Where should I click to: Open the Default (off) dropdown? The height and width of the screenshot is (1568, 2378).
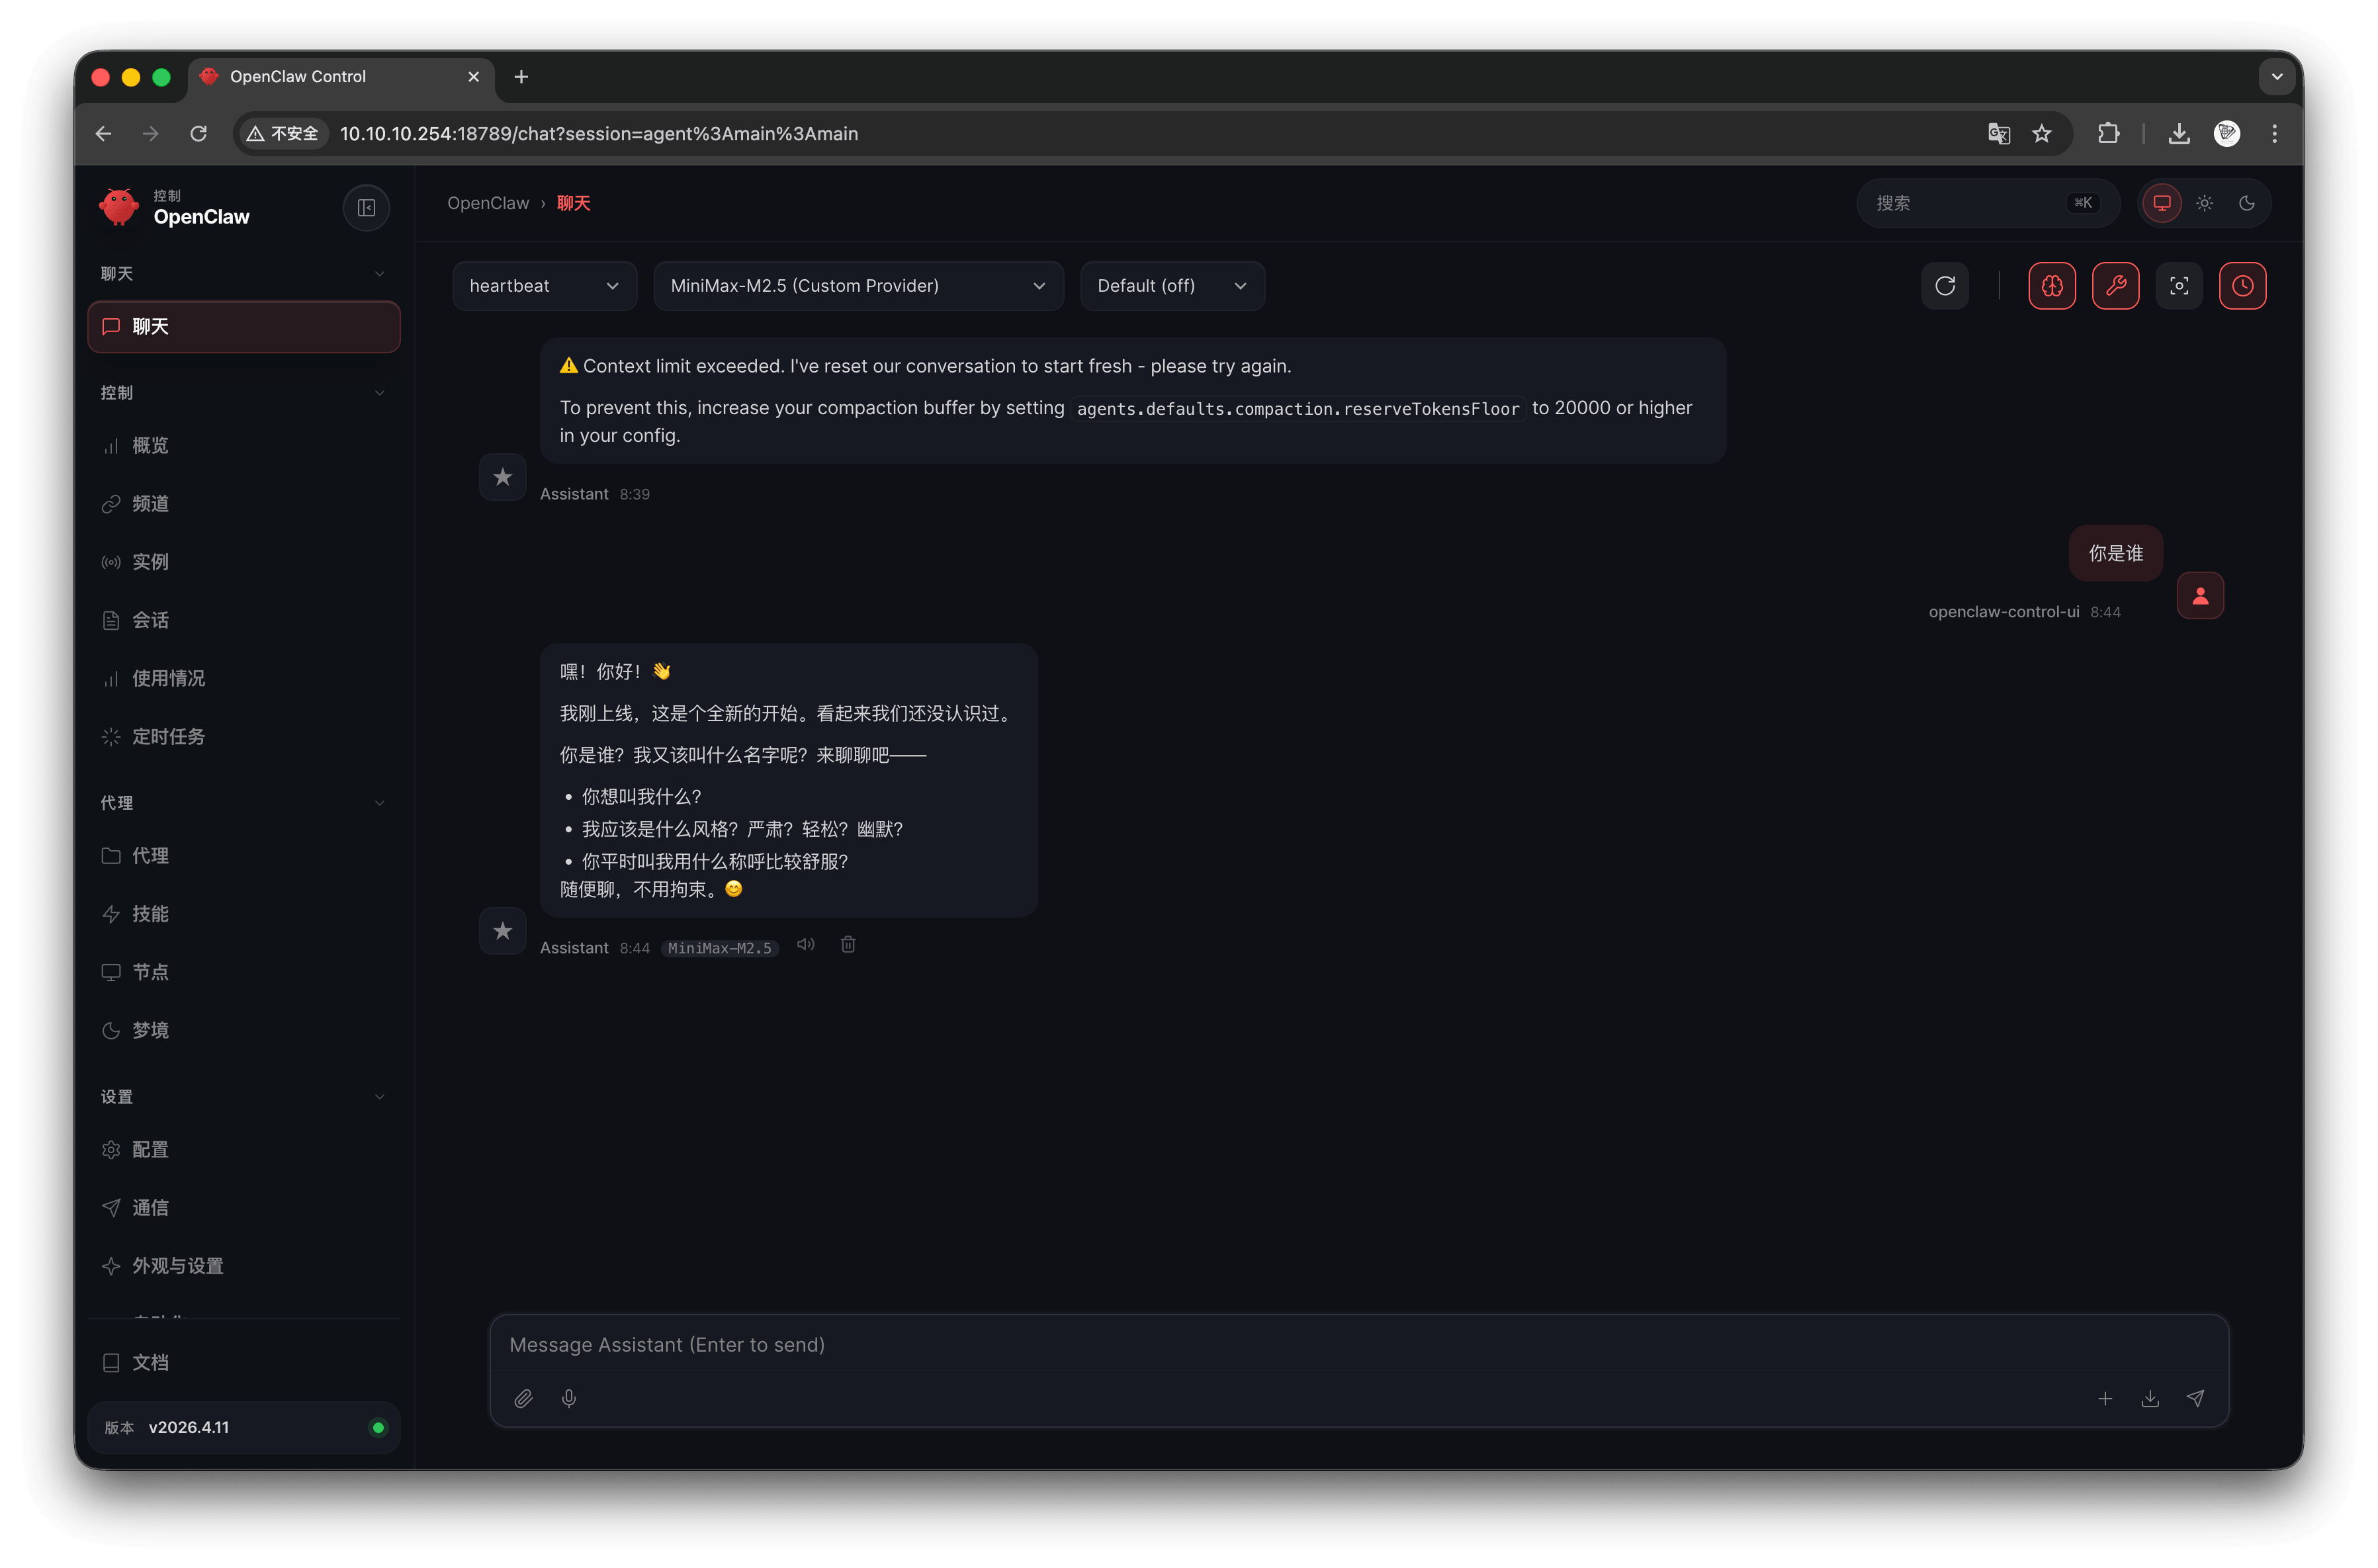(x=1172, y=286)
